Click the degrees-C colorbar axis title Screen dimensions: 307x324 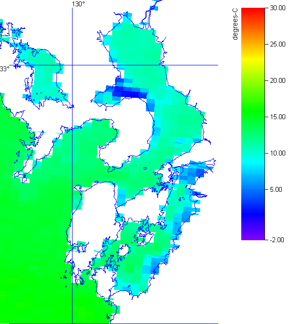[x=235, y=24]
